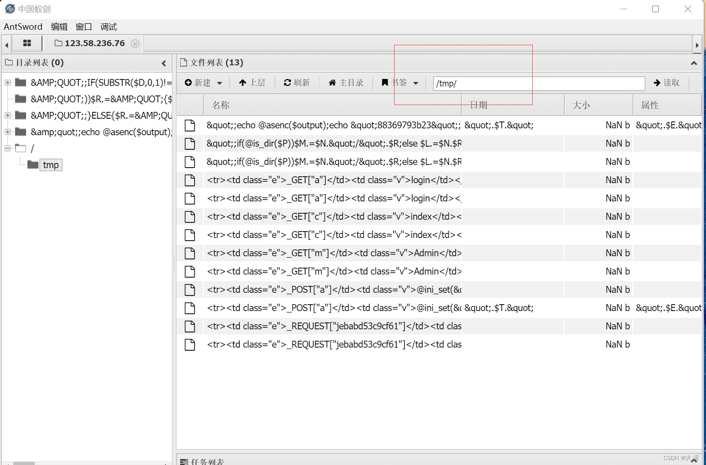Click the 上层 parent directory icon
Viewport: 706px width, 465px height.
242,83
